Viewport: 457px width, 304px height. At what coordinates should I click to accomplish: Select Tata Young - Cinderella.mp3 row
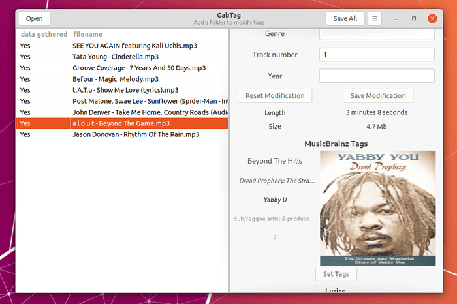point(122,57)
